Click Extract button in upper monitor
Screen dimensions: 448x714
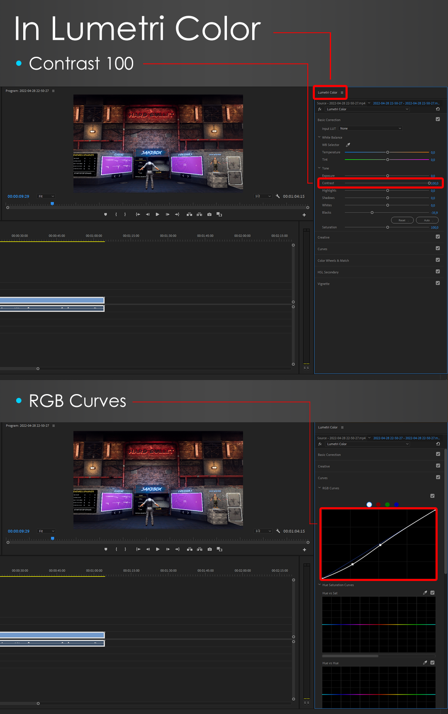coord(200,214)
